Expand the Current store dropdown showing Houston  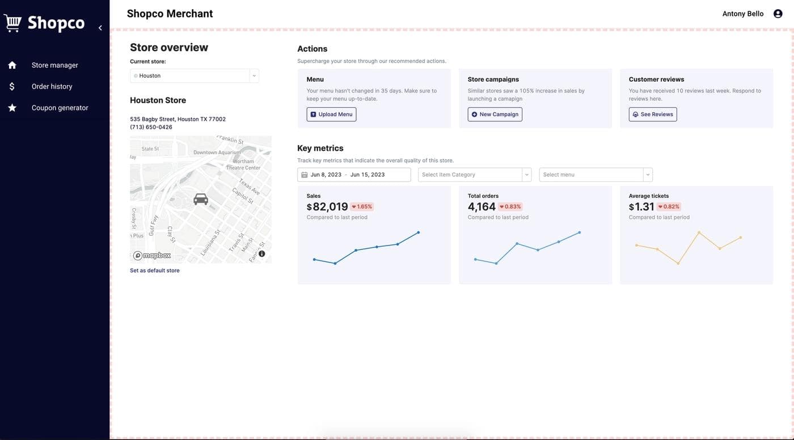[x=254, y=74]
